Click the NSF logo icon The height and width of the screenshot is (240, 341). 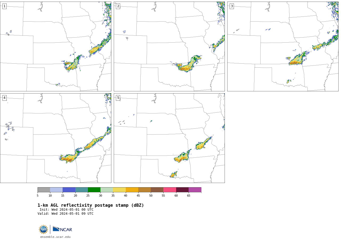tap(43, 229)
